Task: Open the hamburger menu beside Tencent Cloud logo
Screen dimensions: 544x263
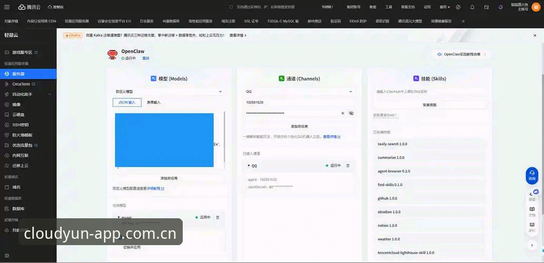Action: coord(7,7)
